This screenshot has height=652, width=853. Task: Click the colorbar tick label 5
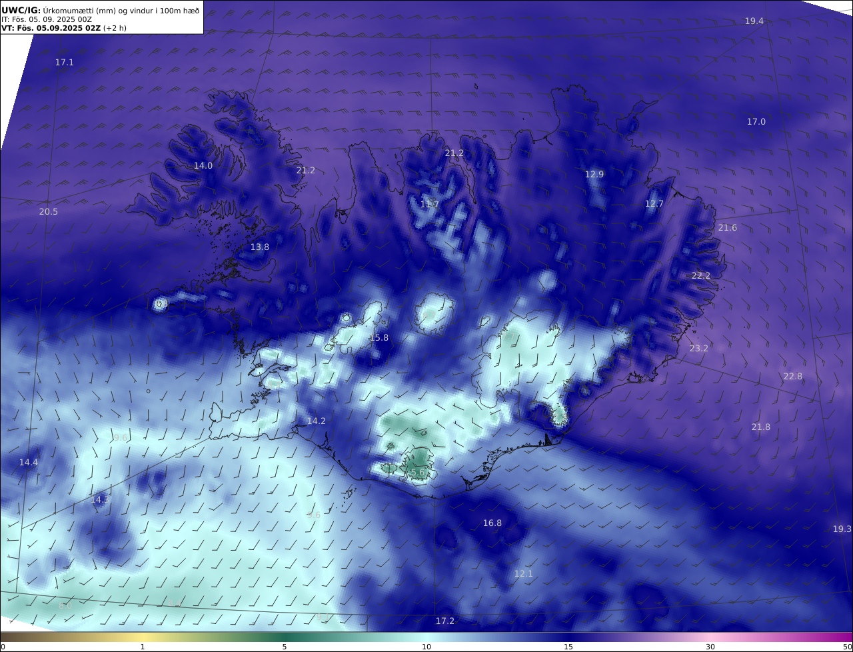[285, 647]
